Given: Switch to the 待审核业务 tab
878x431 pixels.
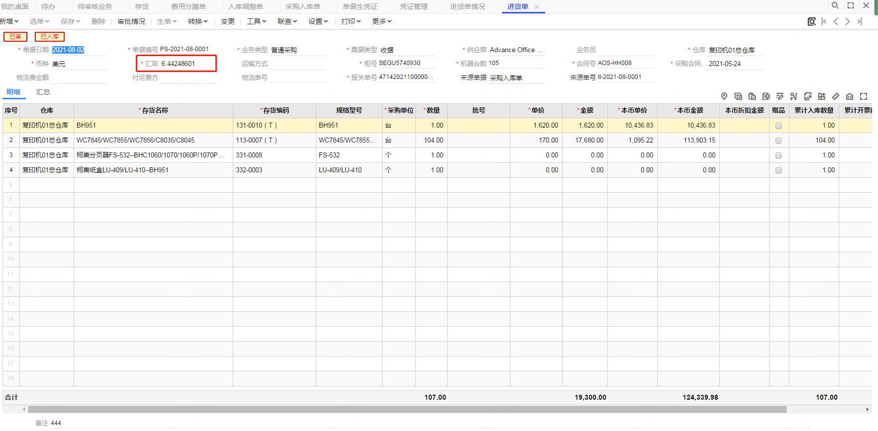Looking at the screenshot, I should coord(95,6).
